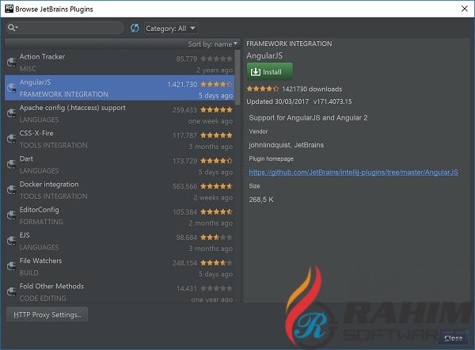
Task: Click the EditorConfig plugin icon
Action: click(x=12, y=215)
